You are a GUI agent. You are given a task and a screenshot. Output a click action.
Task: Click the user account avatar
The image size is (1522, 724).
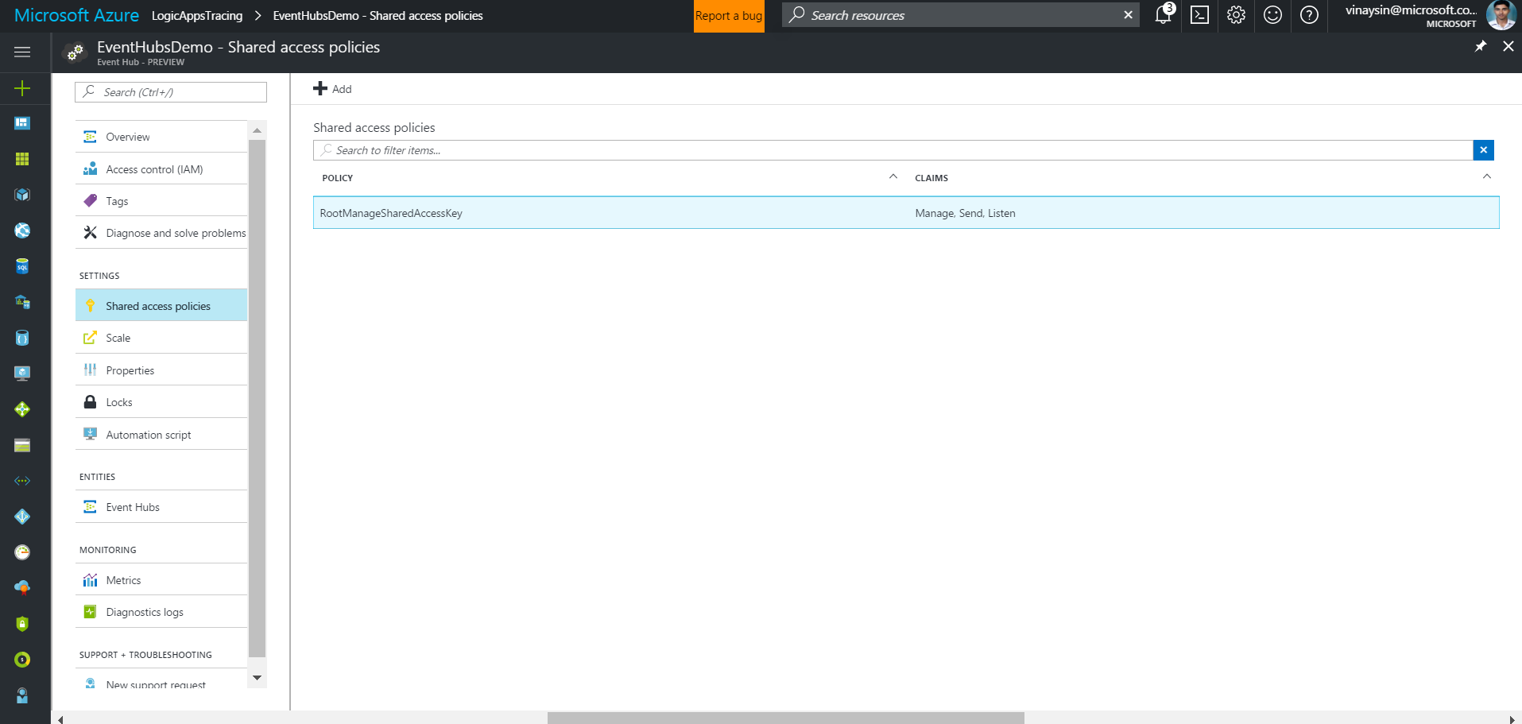click(x=1501, y=15)
